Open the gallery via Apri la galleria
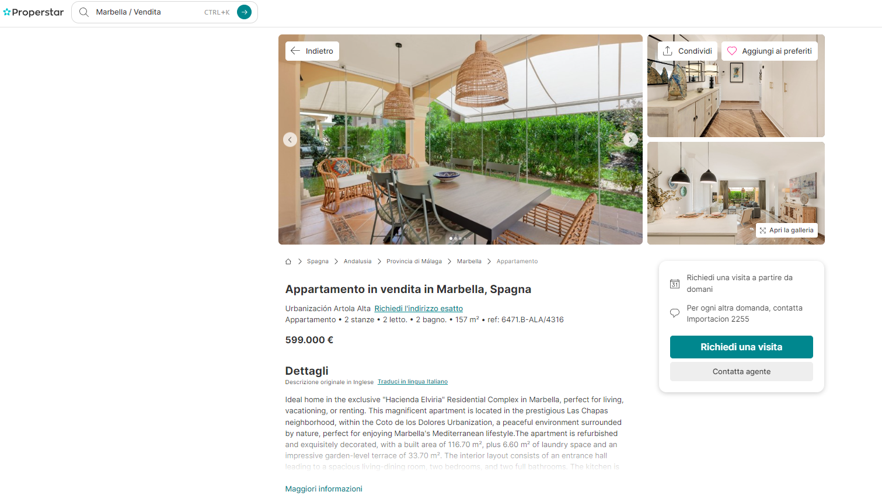The image size is (882, 502). (786, 230)
